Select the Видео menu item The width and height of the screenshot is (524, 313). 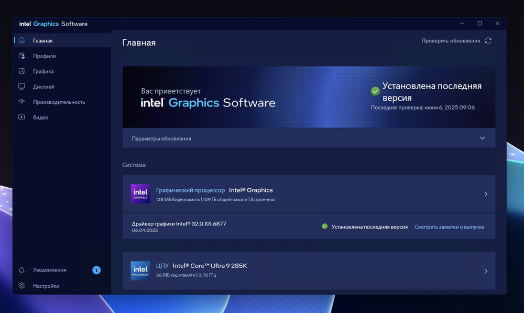click(62, 117)
